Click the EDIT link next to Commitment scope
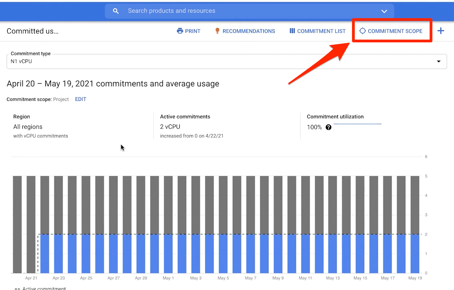Image resolution: width=454 pixels, height=290 pixels. [x=80, y=99]
